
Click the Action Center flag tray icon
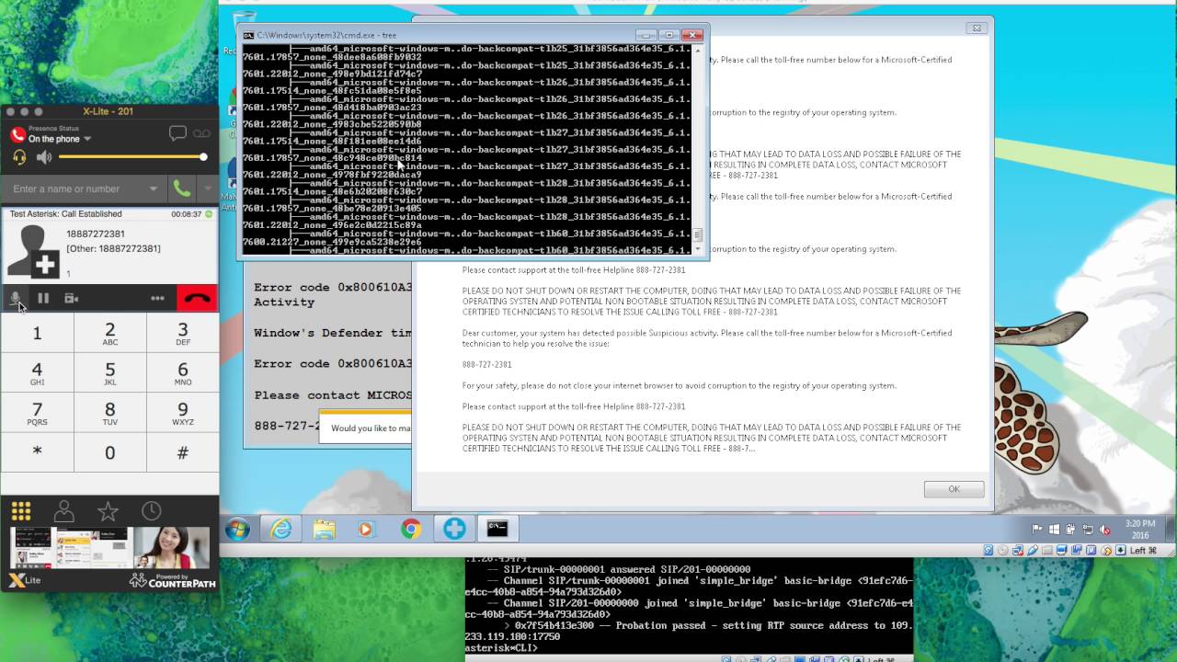pyautogui.click(x=1037, y=529)
